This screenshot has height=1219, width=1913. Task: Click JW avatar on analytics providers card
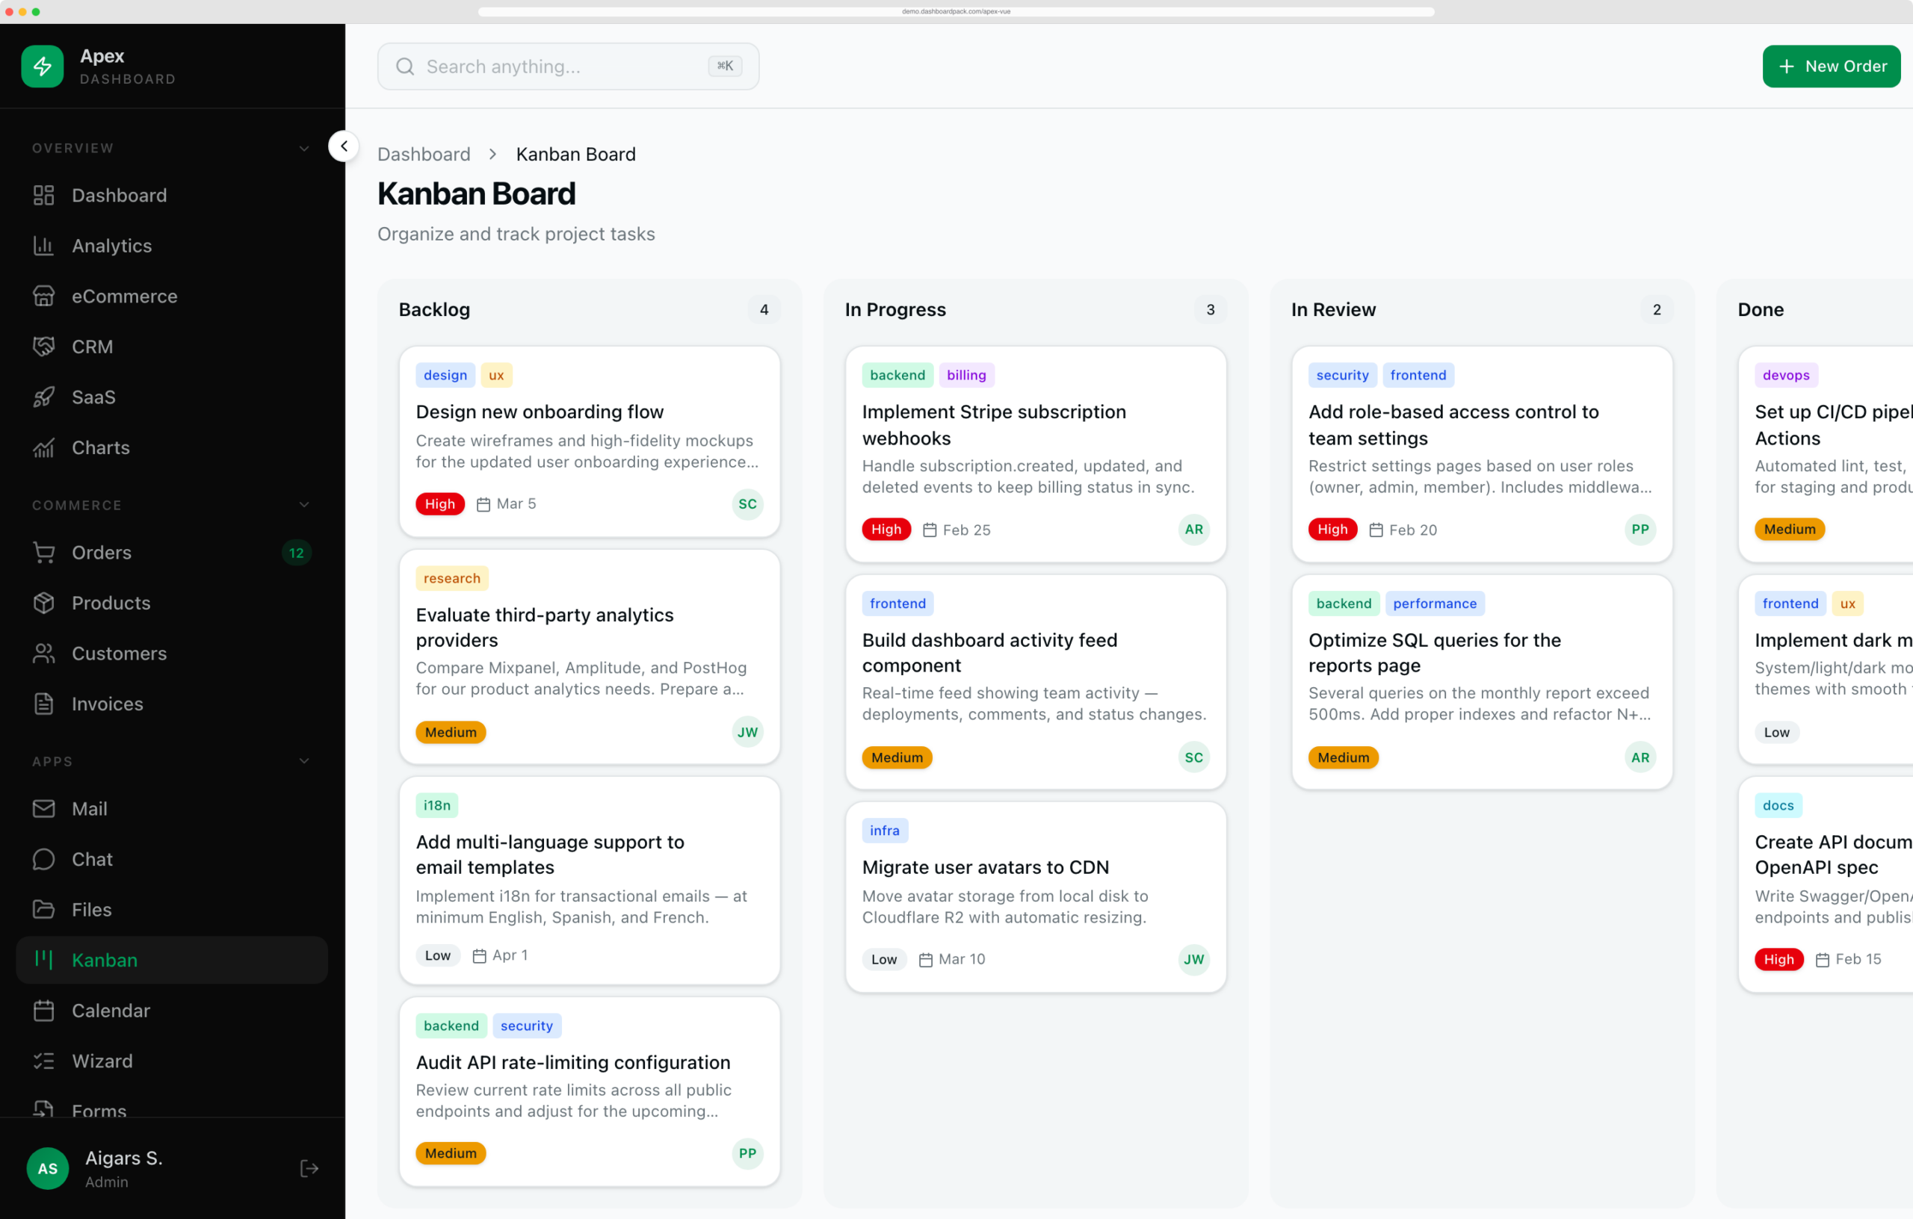pos(747,732)
